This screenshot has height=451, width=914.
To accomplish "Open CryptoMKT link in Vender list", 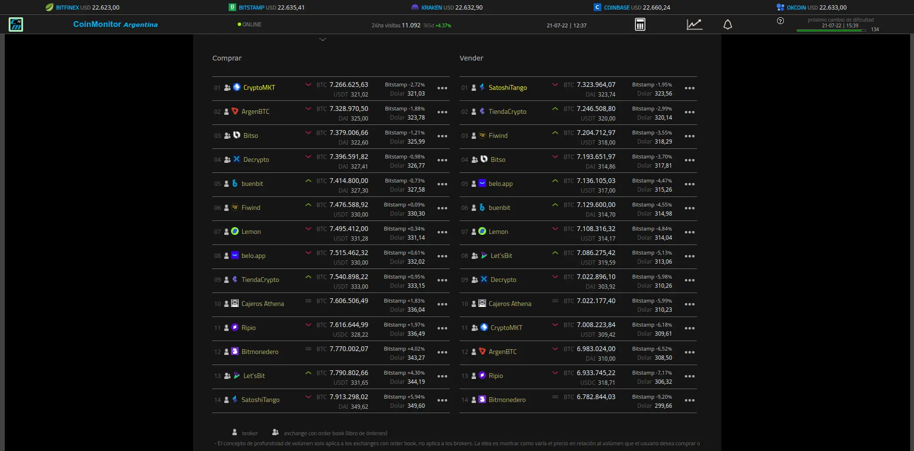I will pyautogui.click(x=506, y=328).
